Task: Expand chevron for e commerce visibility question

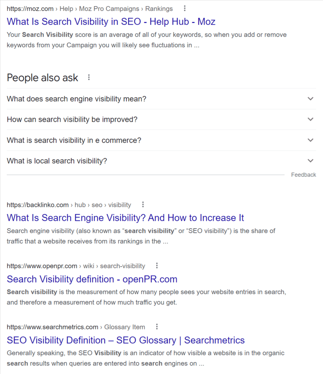Action: tap(310, 140)
